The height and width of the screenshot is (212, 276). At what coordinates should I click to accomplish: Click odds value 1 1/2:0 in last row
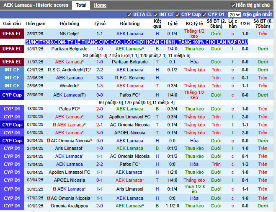[172, 206]
